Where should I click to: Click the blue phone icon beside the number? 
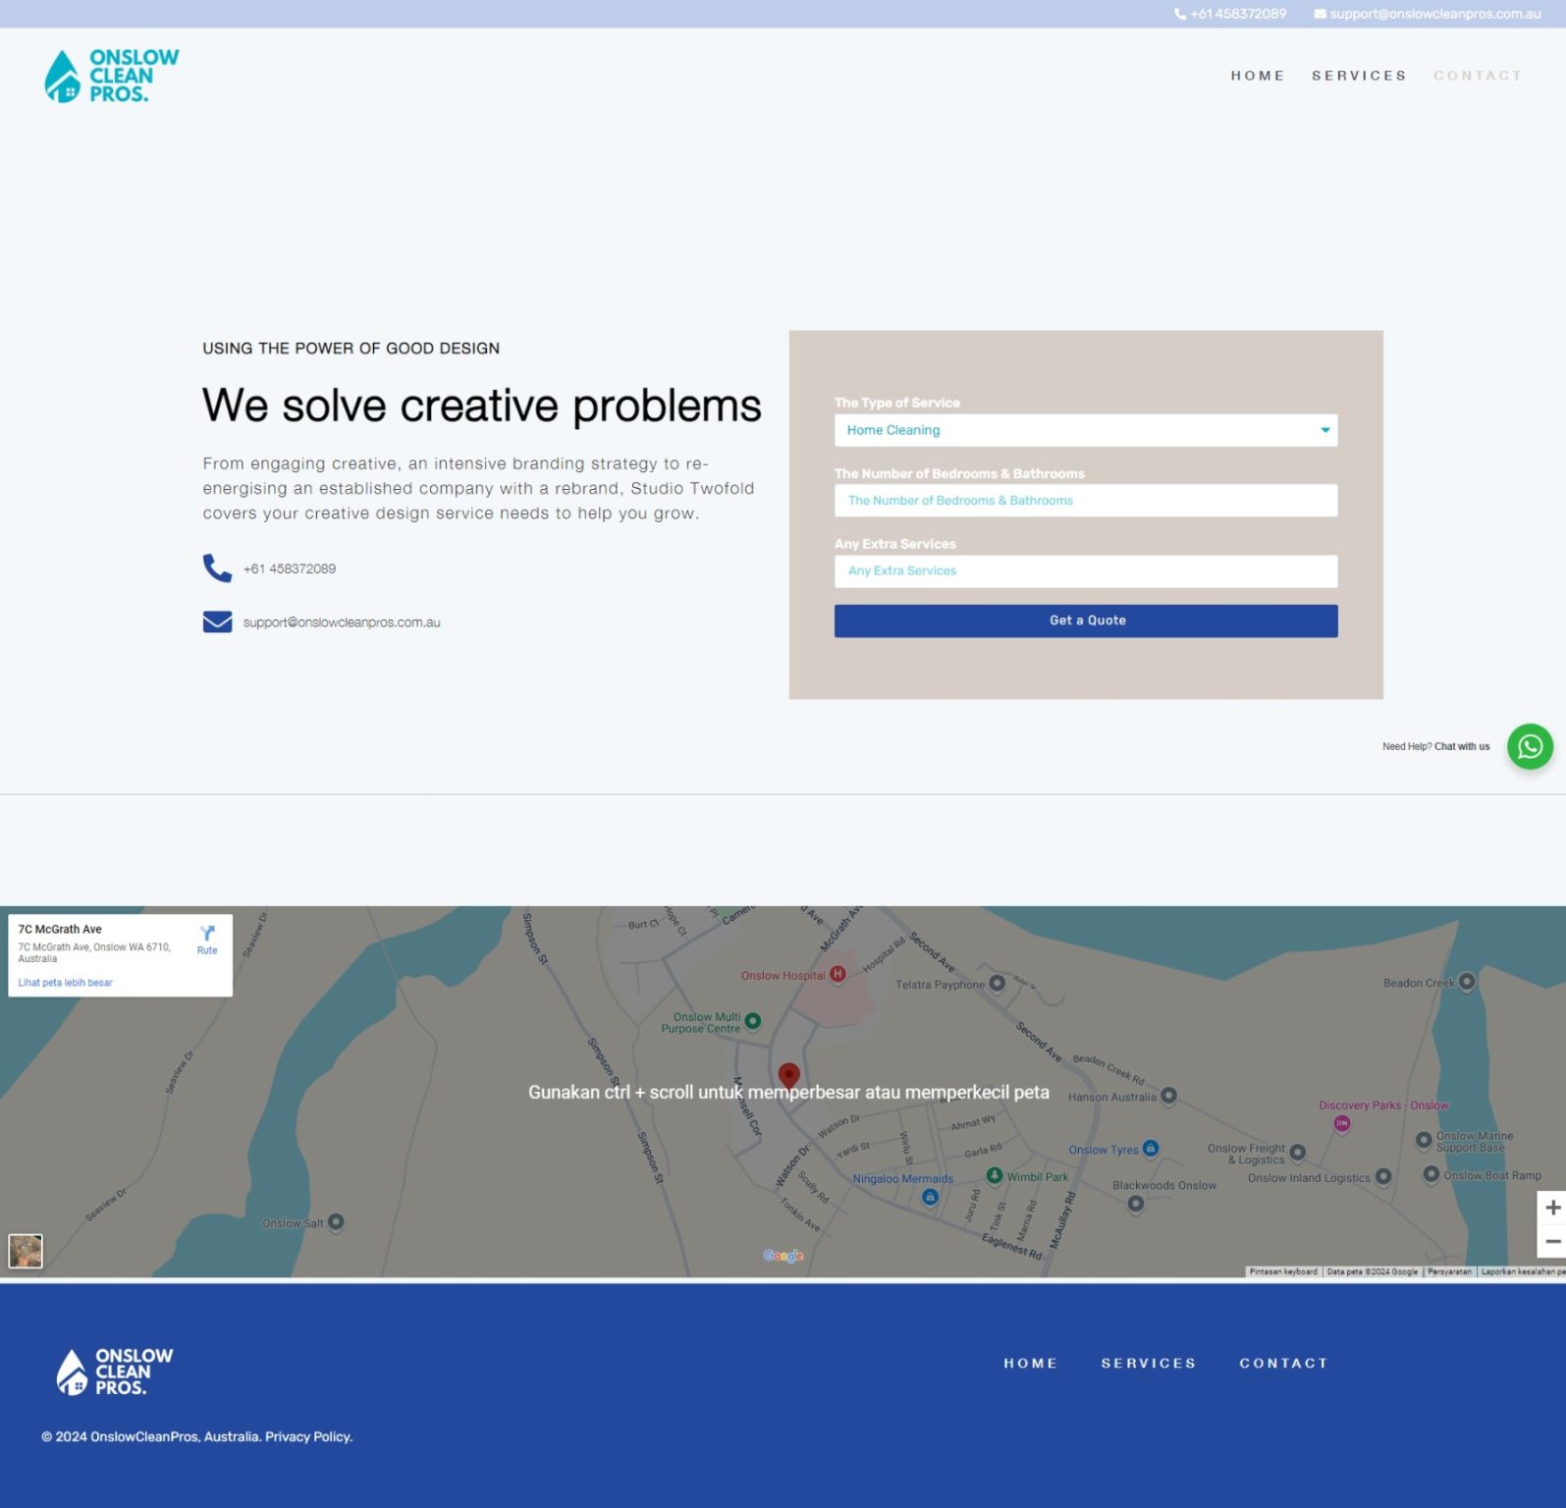click(x=217, y=568)
